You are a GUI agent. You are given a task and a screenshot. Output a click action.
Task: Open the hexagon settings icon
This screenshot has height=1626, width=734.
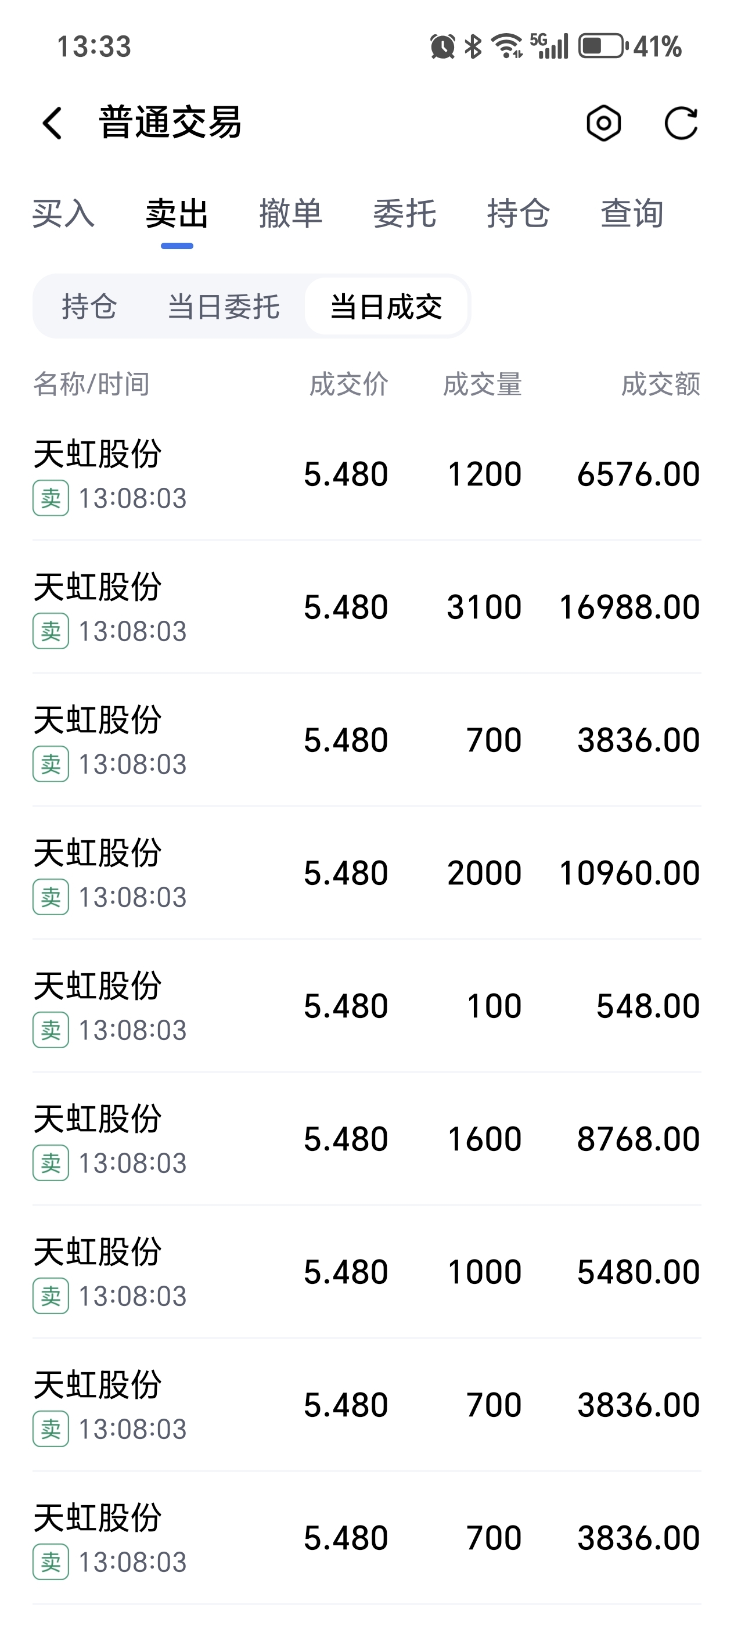(603, 123)
